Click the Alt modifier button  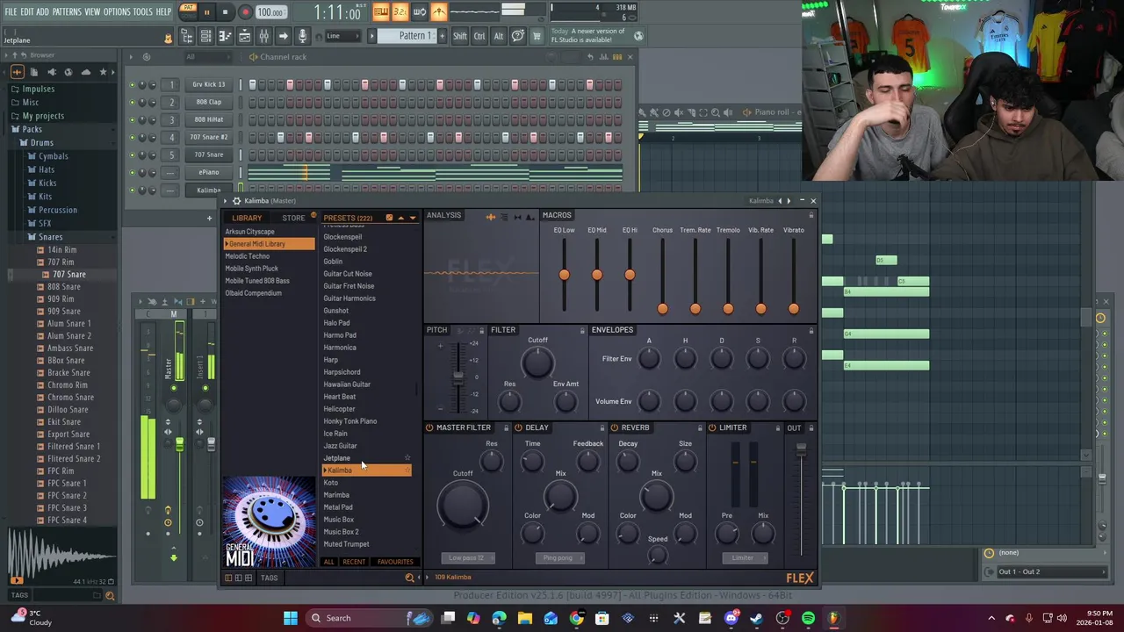[x=498, y=36]
